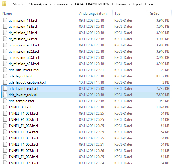Select file icon of tit_mission_a04.kscl
The height and width of the screenshot is (164, 178).
(5, 64)
